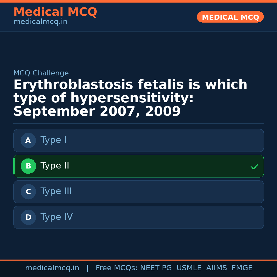Click the circular D badge icon

28,217
